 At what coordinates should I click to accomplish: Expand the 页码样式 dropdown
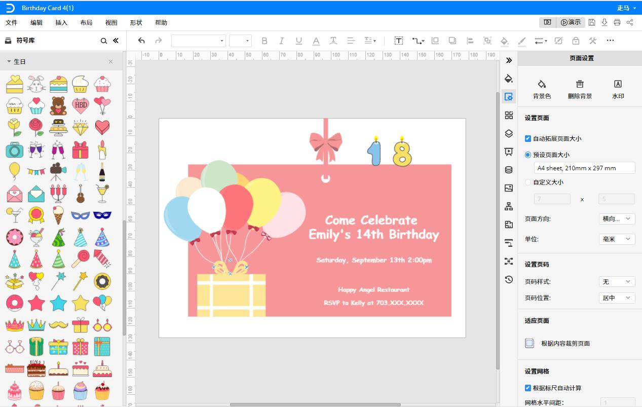(x=617, y=282)
